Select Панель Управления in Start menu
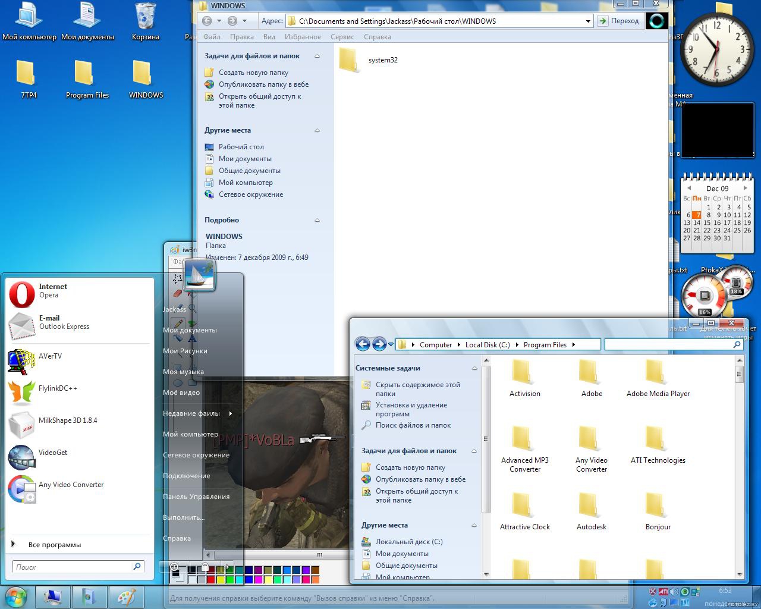The height and width of the screenshot is (609, 761). 196,497
